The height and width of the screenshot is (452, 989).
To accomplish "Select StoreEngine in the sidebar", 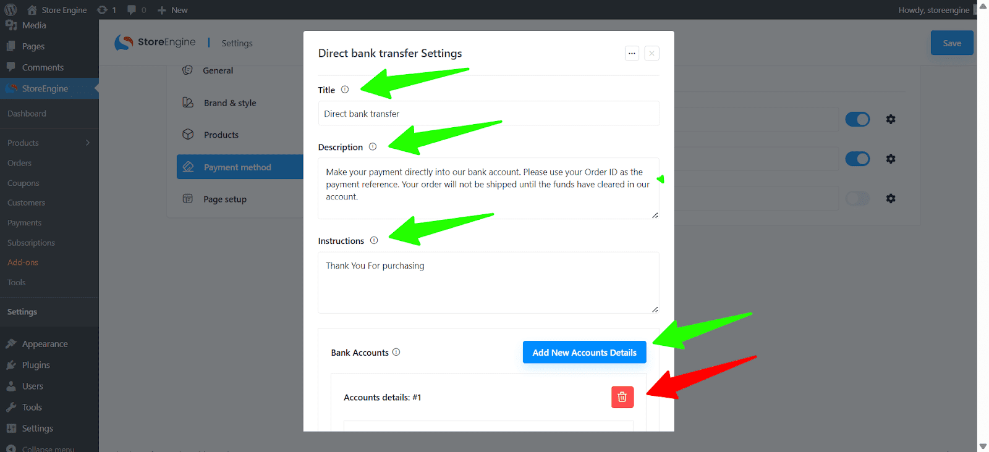I will [x=49, y=88].
